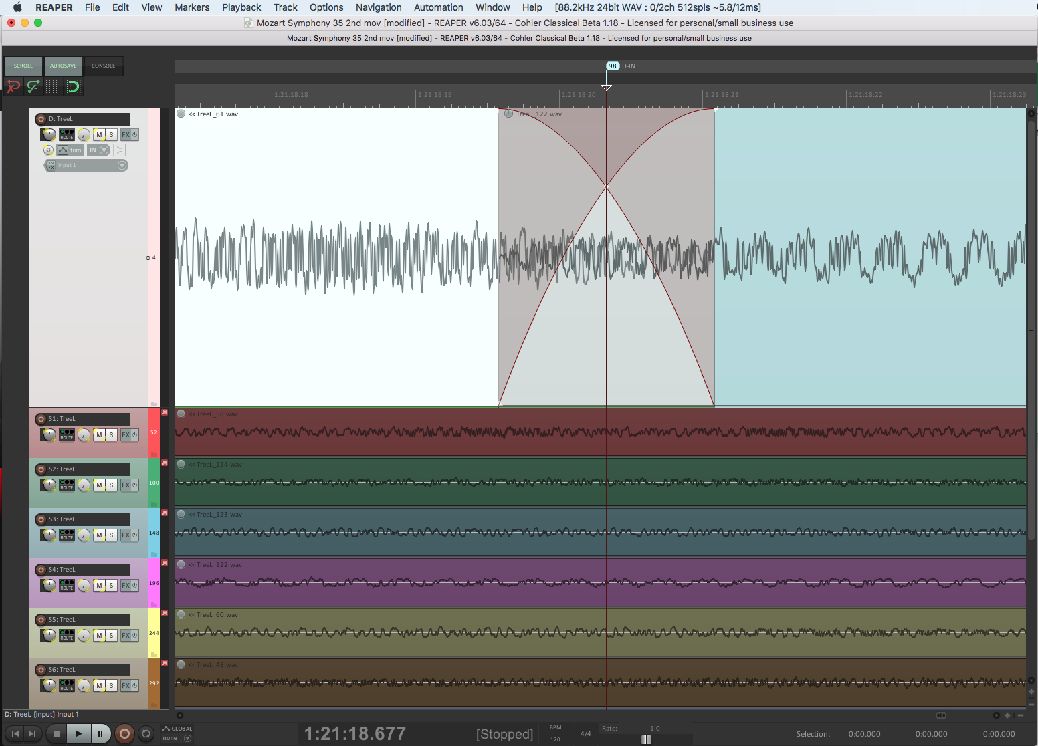The width and height of the screenshot is (1038, 746).
Task: Open routing for the S4: TreeL track
Action: (x=67, y=585)
